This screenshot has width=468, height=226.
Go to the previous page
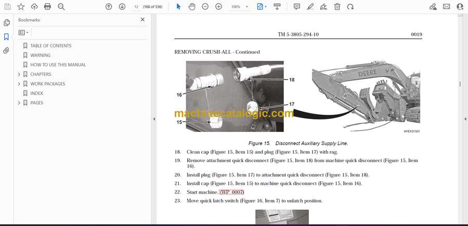coord(109,7)
